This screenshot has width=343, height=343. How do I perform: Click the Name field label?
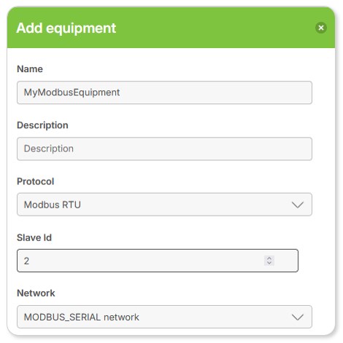(x=30, y=69)
